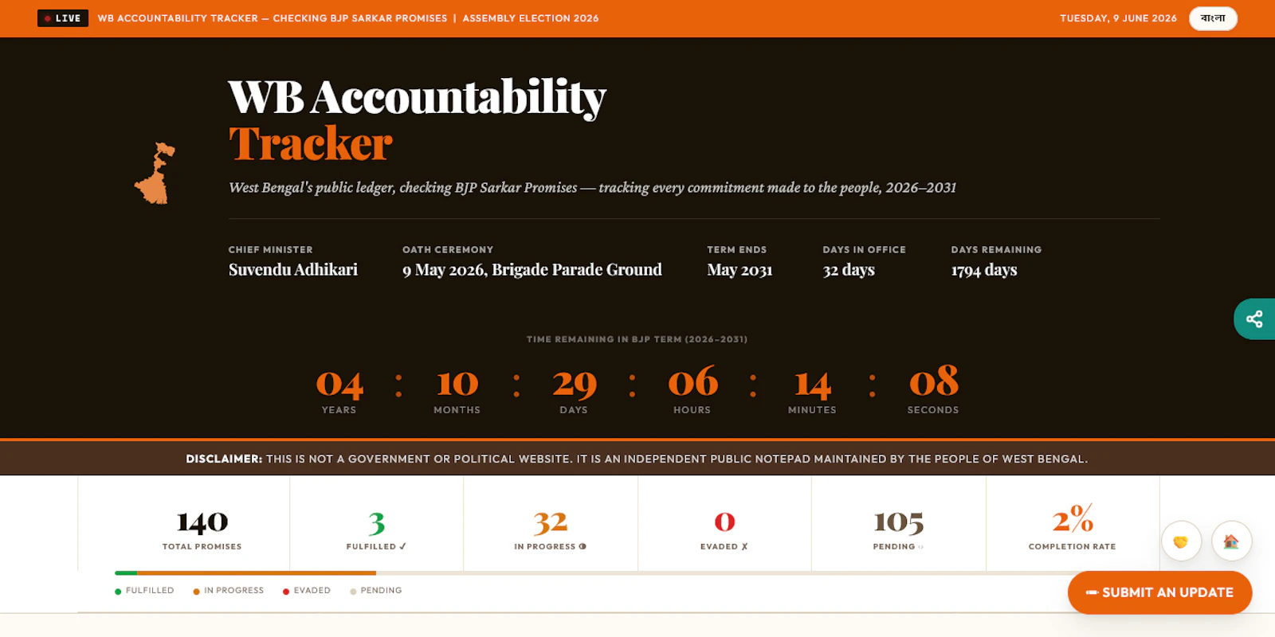Click the house emoji round button
Viewport: 1275px width, 637px height.
[x=1231, y=541]
